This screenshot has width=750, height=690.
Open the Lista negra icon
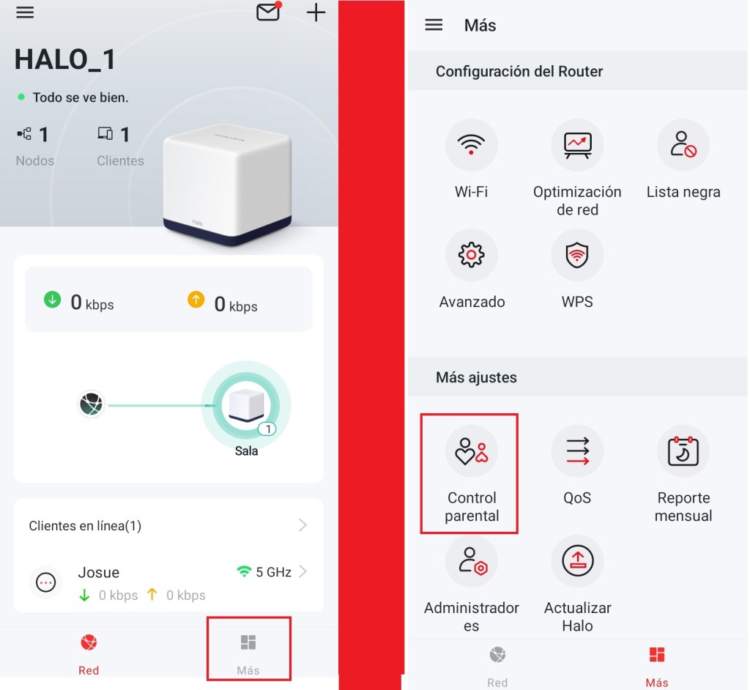point(683,145)
